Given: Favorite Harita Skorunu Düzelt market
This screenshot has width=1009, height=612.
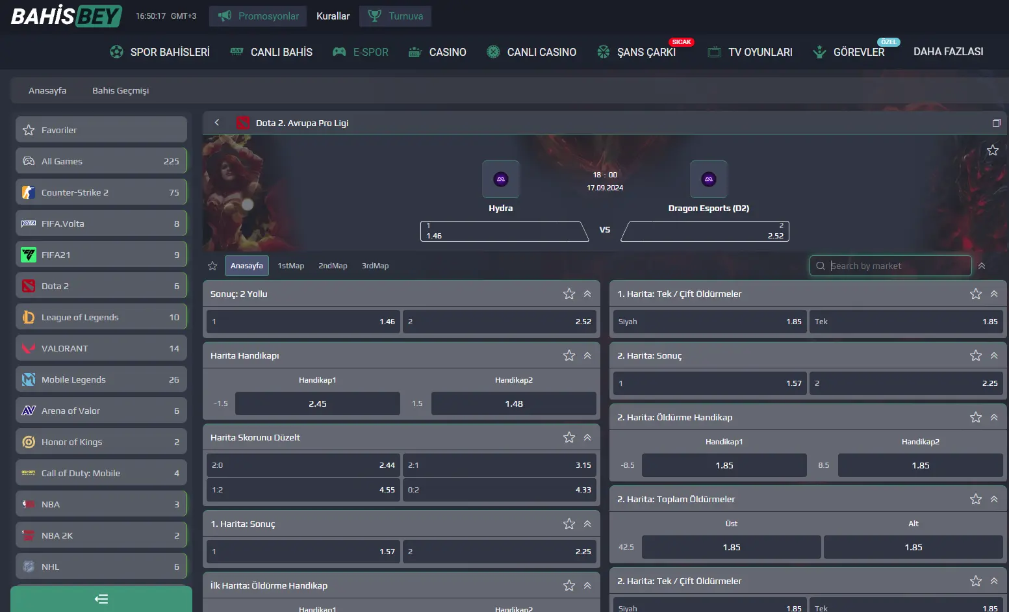Looking at the screenshot, I should (x=569, y=437).
